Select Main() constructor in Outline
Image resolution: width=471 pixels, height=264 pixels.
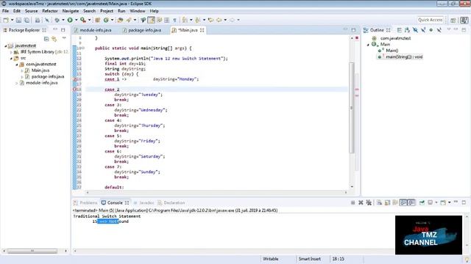(x=392, y=51)
